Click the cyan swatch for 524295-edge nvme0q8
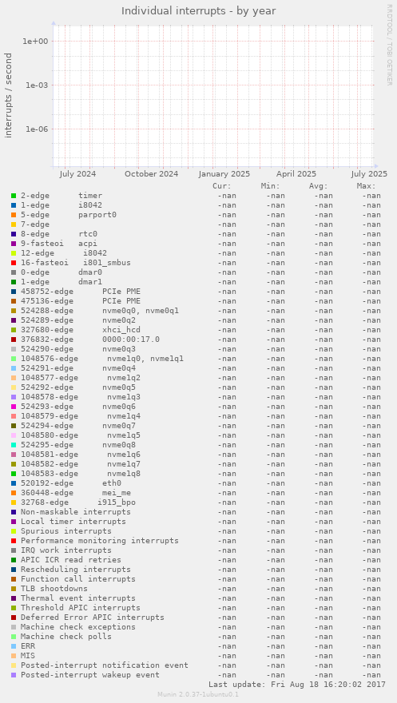The height and width of the screenshot is (703, 397). pos(14,445)
